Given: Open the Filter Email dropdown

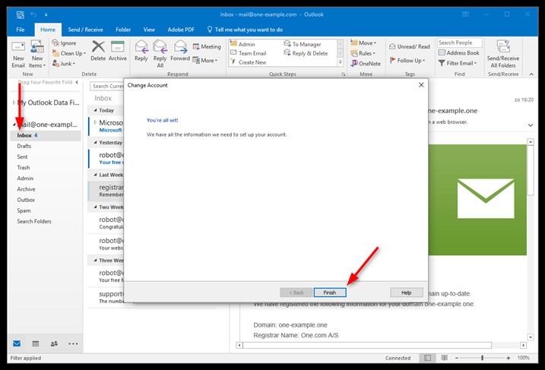Looking at the screenshot, I should pos(458,63).
